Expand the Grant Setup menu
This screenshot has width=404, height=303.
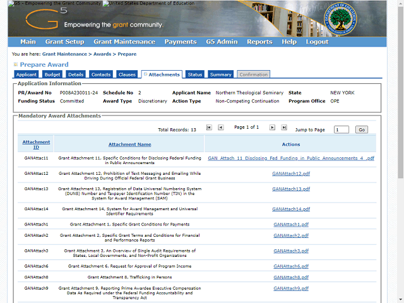(x=64, y=42)
